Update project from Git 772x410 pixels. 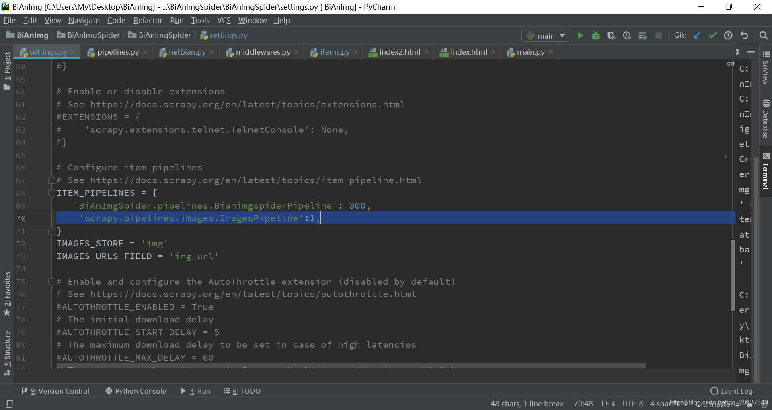[697, 35]
